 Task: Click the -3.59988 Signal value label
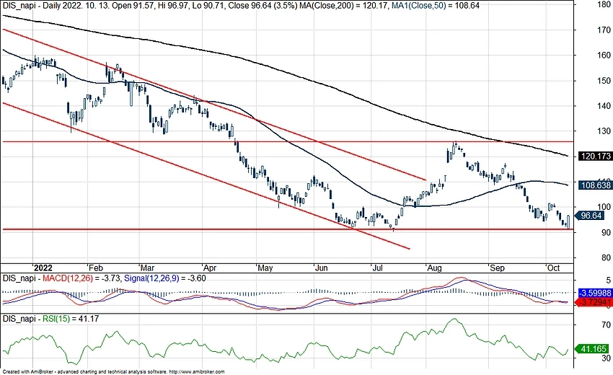coord(595,293)
